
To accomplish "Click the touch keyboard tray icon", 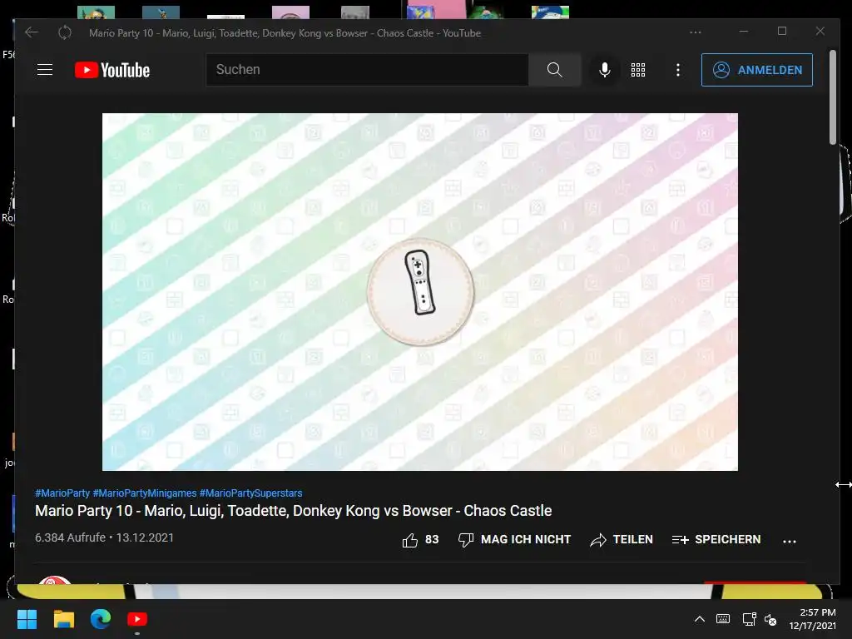I will [723, 619].
